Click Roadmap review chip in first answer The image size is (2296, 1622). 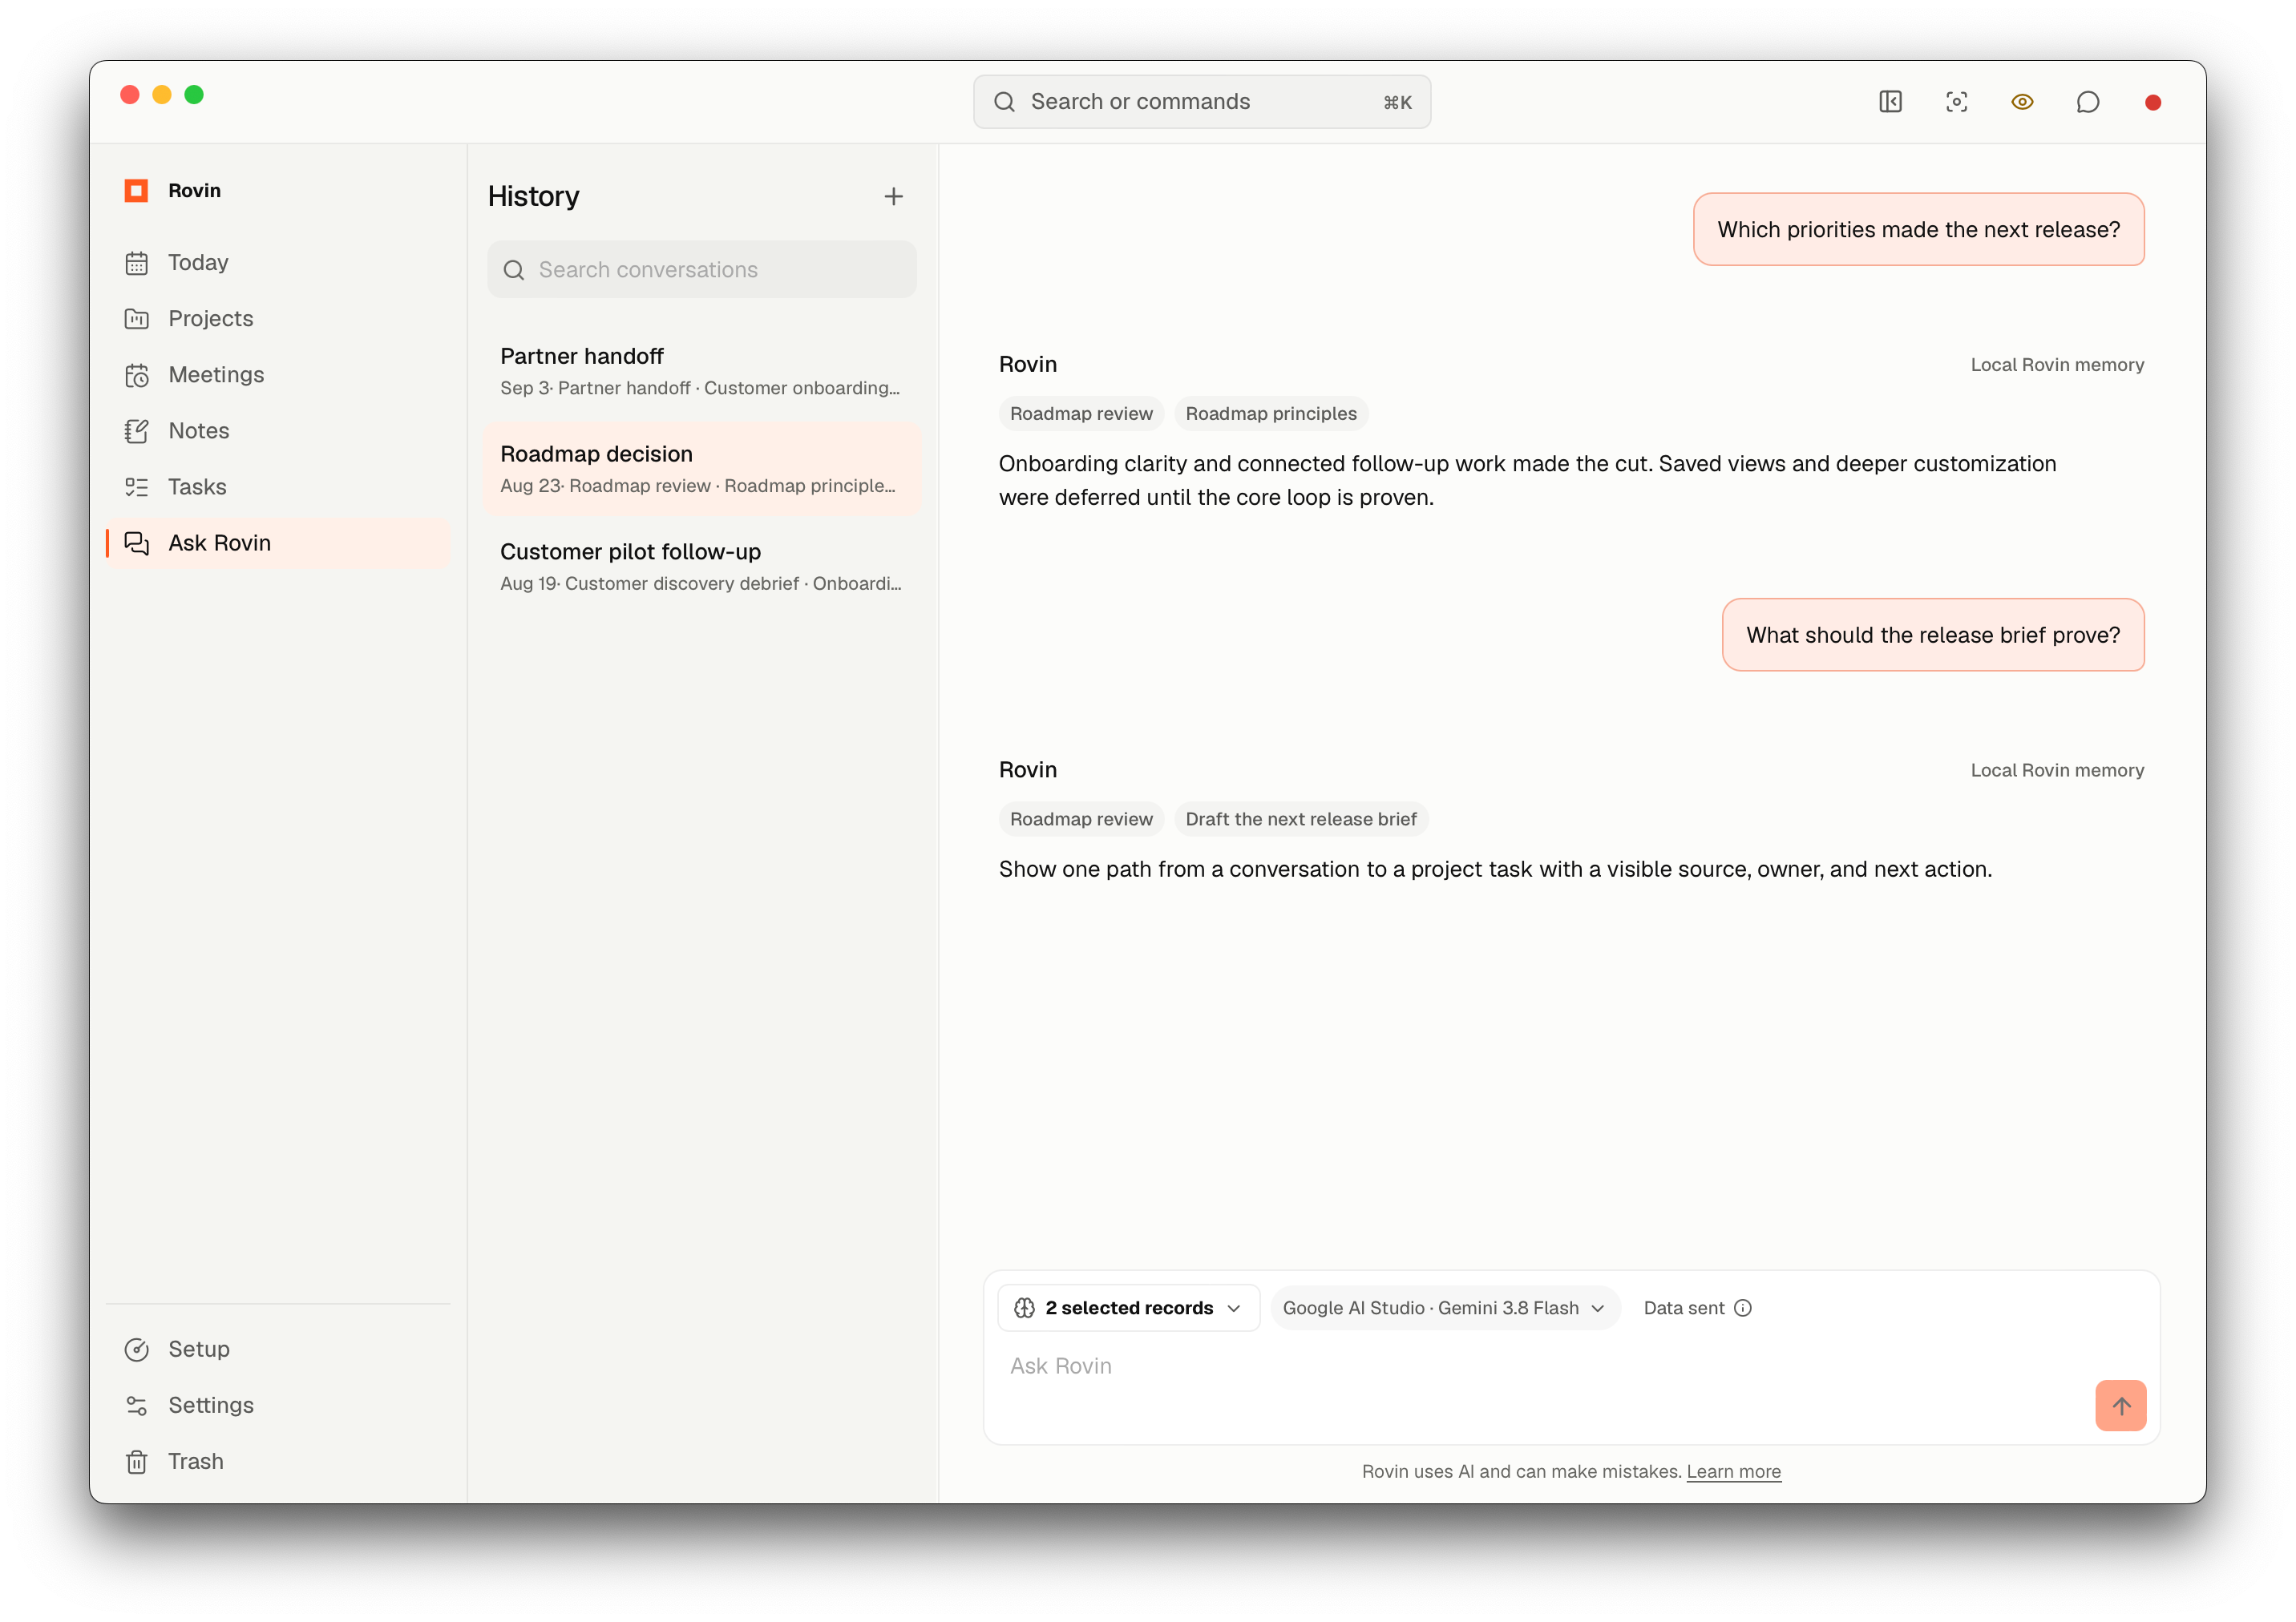pyautogui.click(x=1081, y=414)
